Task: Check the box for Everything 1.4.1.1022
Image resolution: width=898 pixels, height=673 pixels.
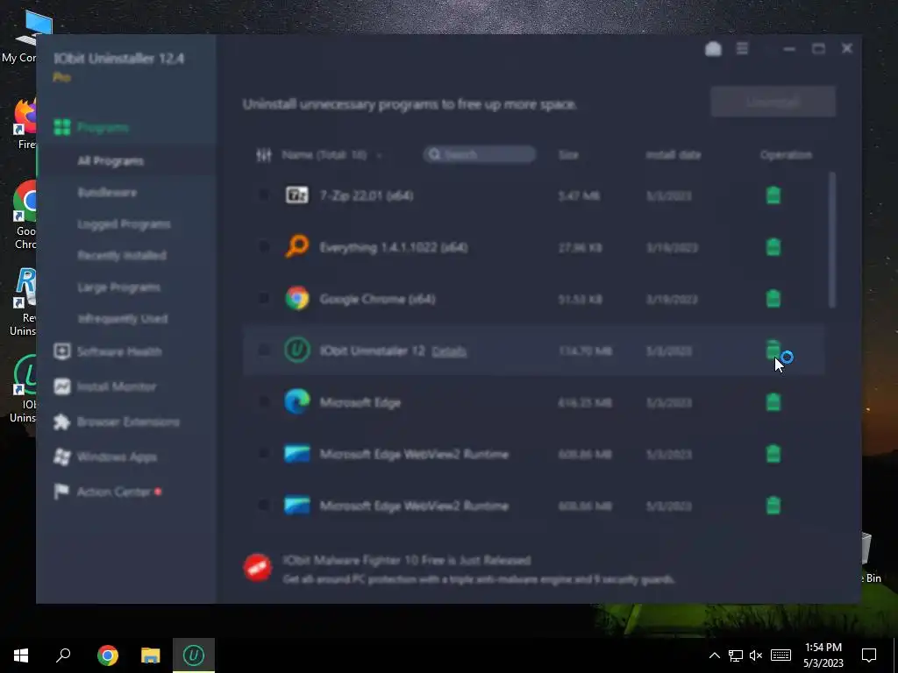Action: click(263, 246)
